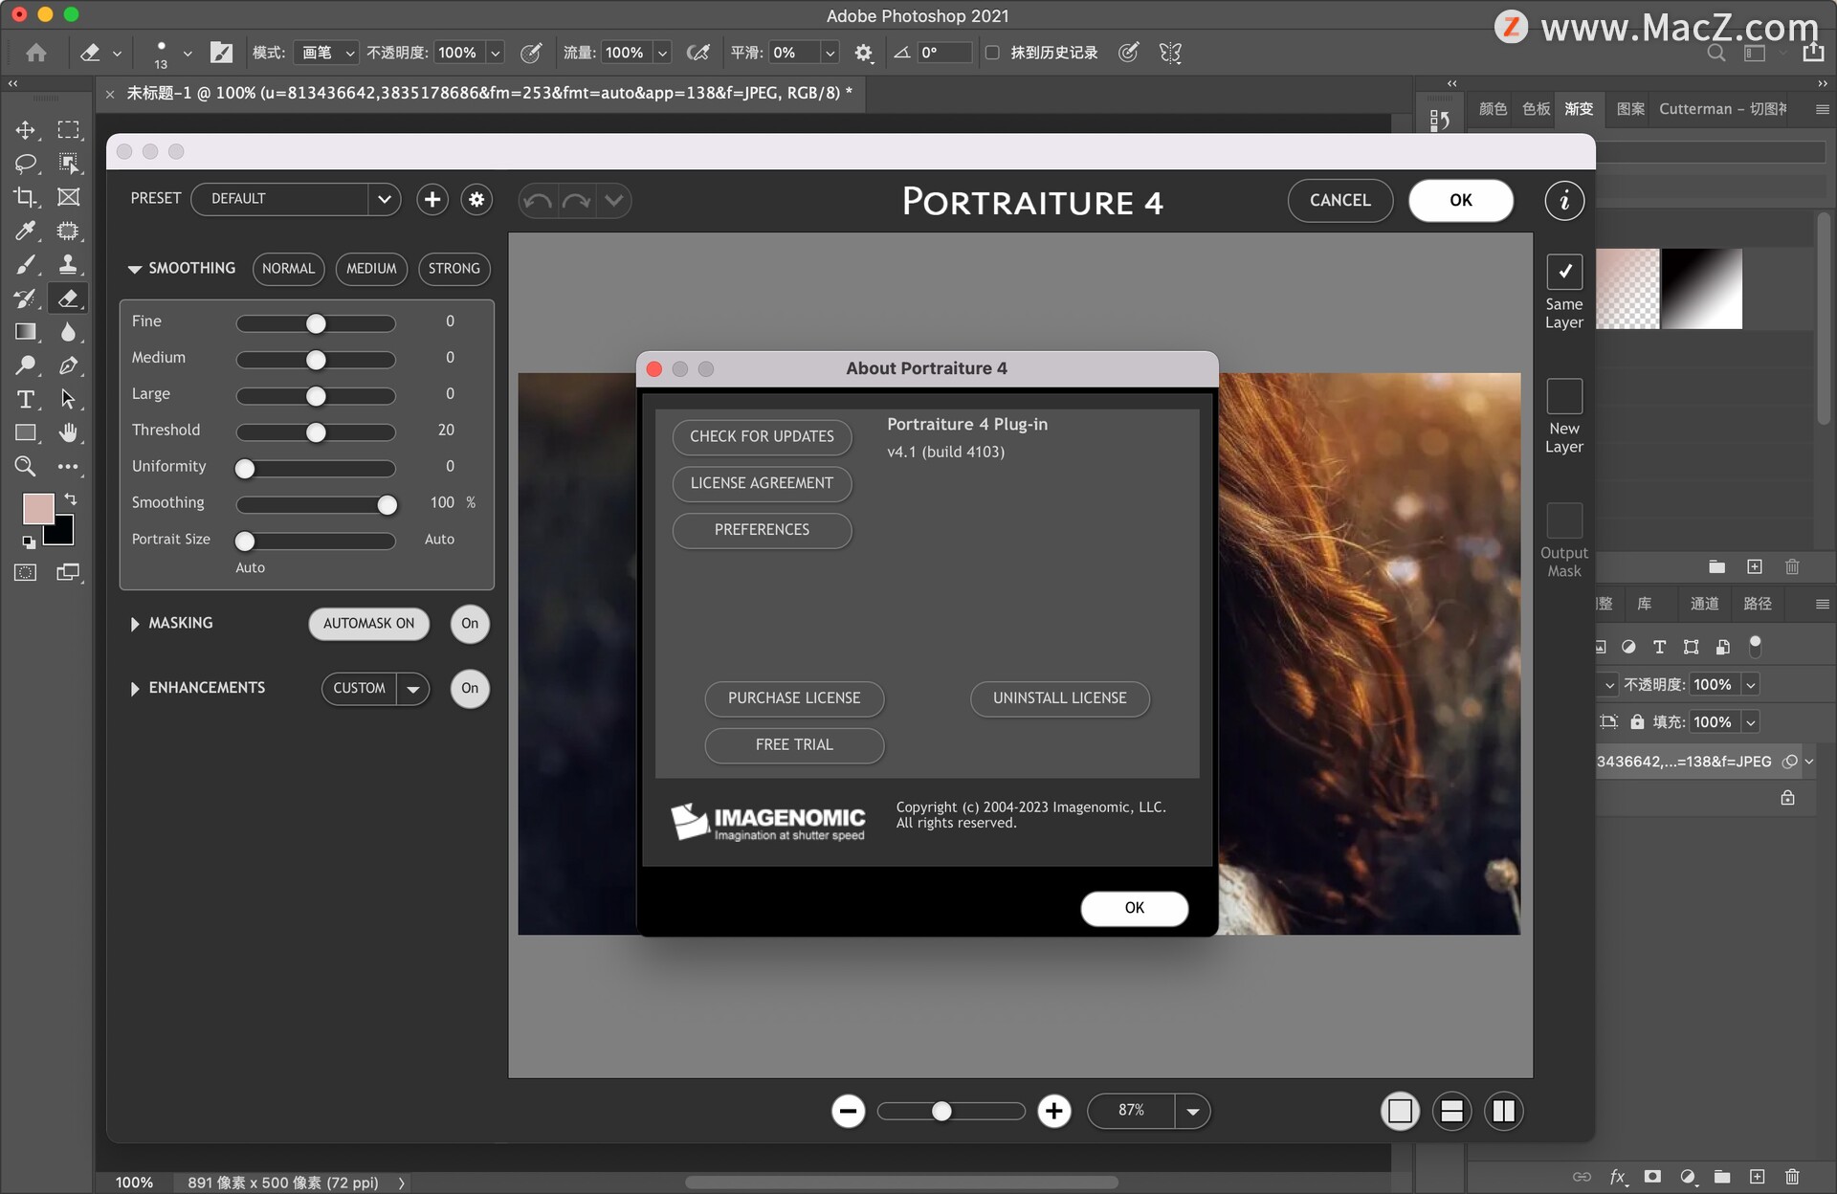The image size is (1837, 1194).
Task: Select the Eraser tool in left toolbar
Action: [68, 298]
